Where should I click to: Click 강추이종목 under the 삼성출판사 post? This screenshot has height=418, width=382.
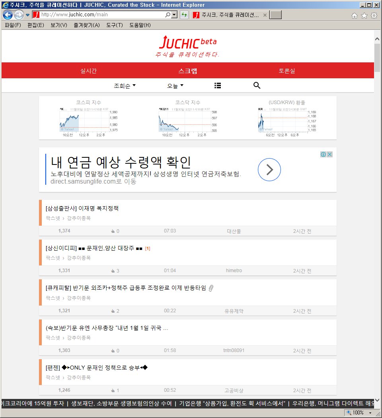pos(79,218)
